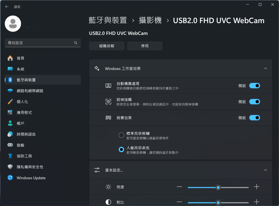Click the 疑難排解 button
The height and width of the screenshot is (206, 279).
(x=107, y=46)
